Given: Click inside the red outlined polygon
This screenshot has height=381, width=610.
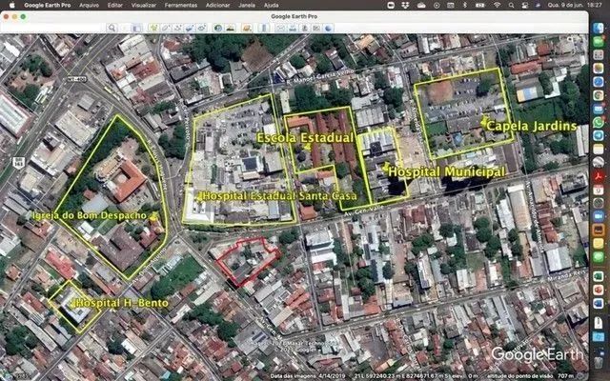Looking at the screenshot, I should [x=246, y=261].
